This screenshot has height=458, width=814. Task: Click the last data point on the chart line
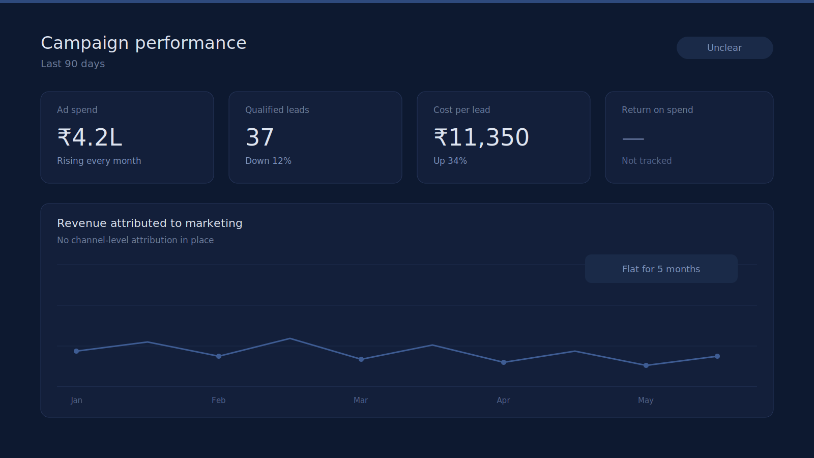717,356
